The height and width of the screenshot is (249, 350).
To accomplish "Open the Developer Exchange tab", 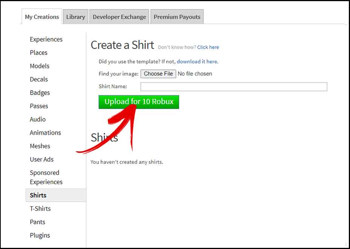I will click(119, 17).
